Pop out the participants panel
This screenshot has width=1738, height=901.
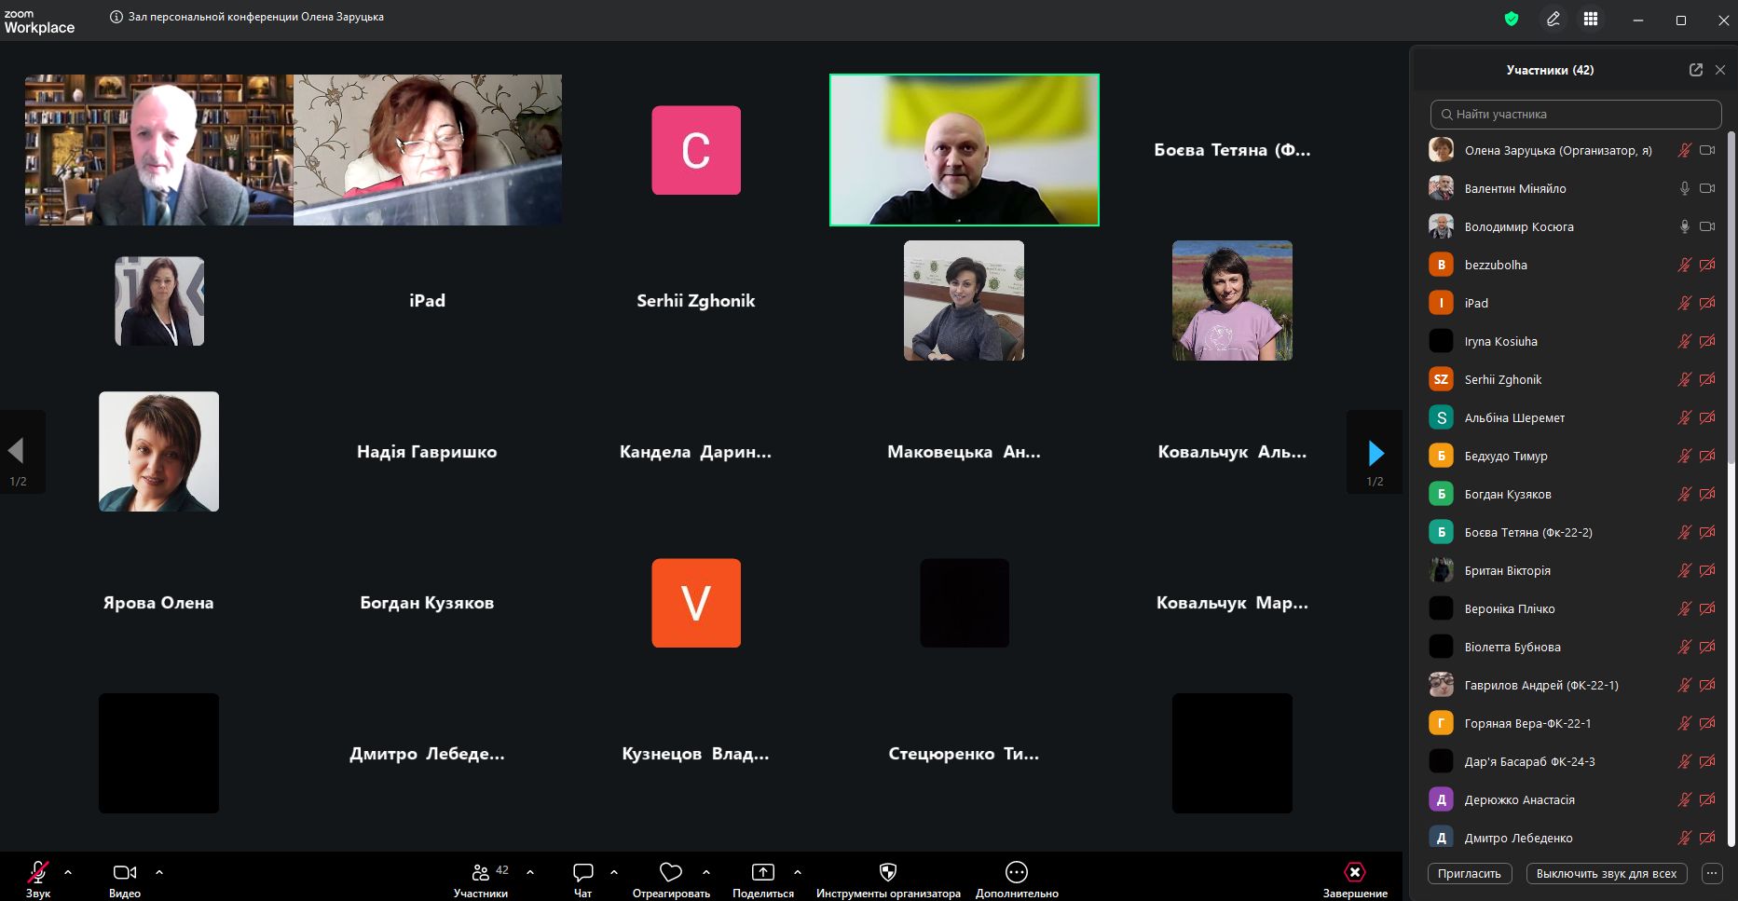pyautogui.click(x=1695, y=70)
